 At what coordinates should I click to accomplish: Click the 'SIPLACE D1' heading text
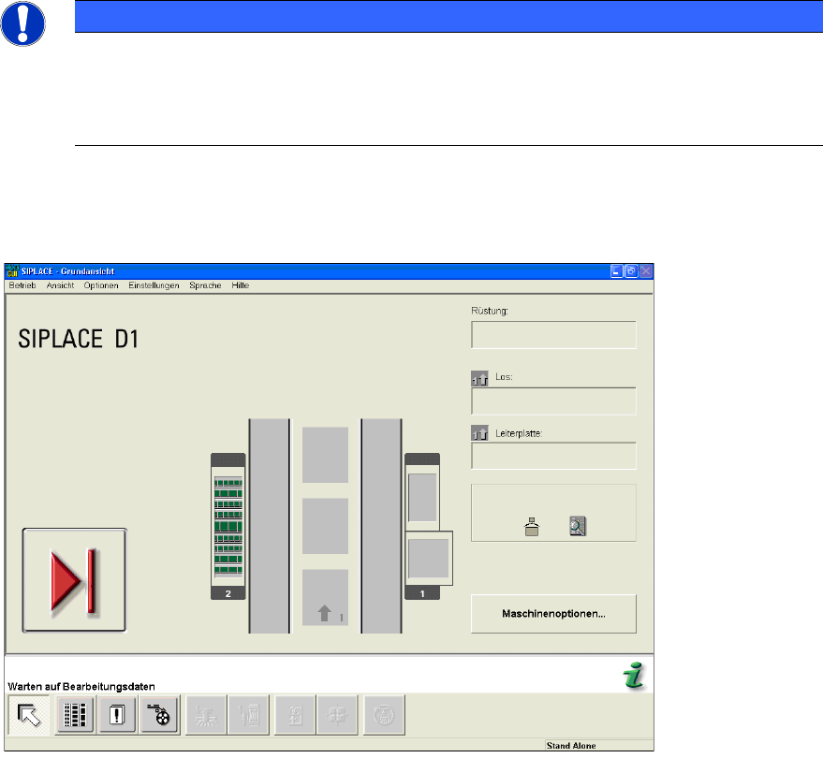point(79,339)
